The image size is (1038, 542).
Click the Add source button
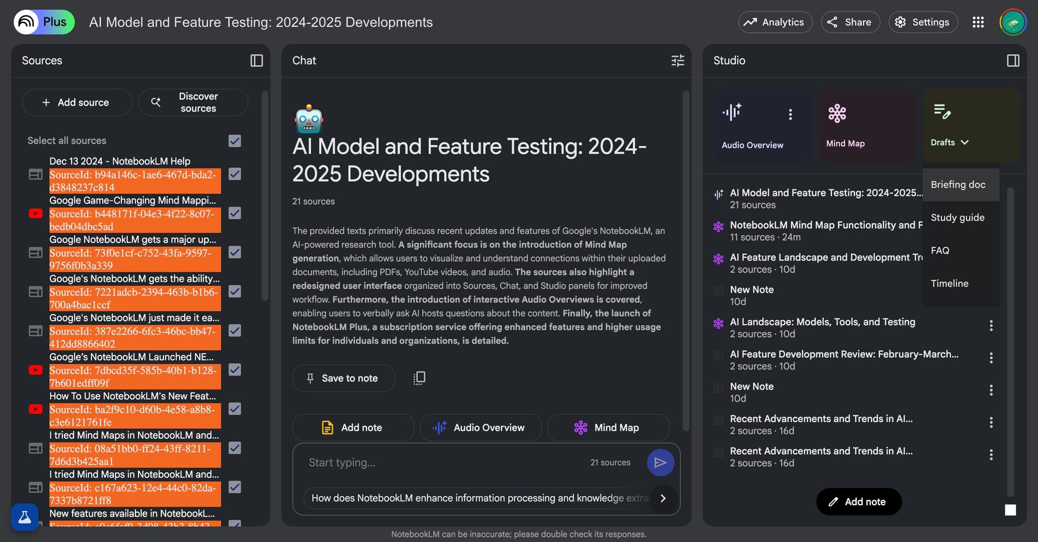click(x=77, y=102)
